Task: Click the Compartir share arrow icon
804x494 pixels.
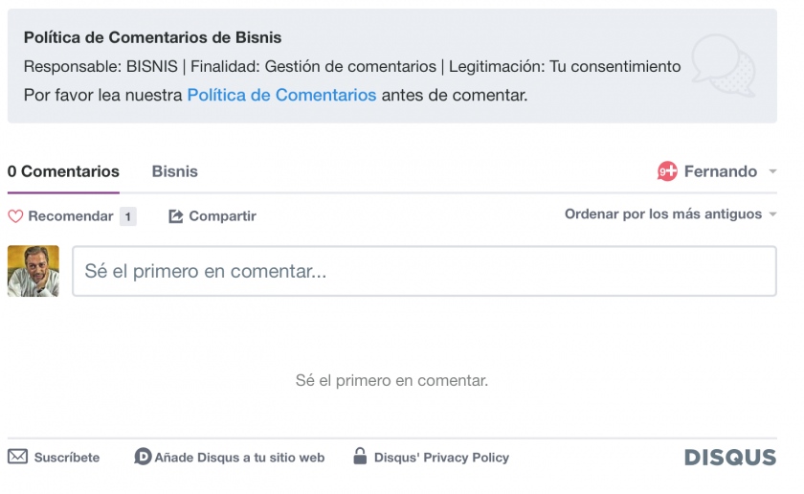Action: [x=176, y=216]
